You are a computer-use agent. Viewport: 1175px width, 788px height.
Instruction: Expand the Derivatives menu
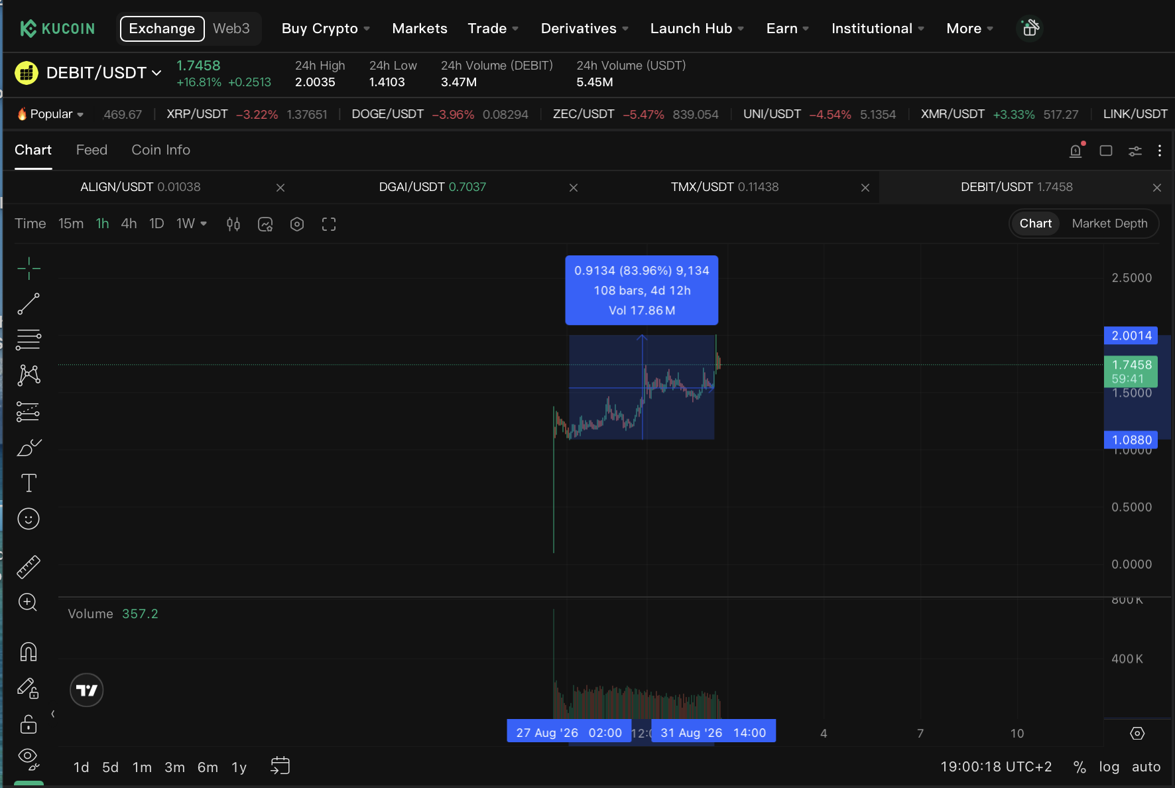point(584,29)
